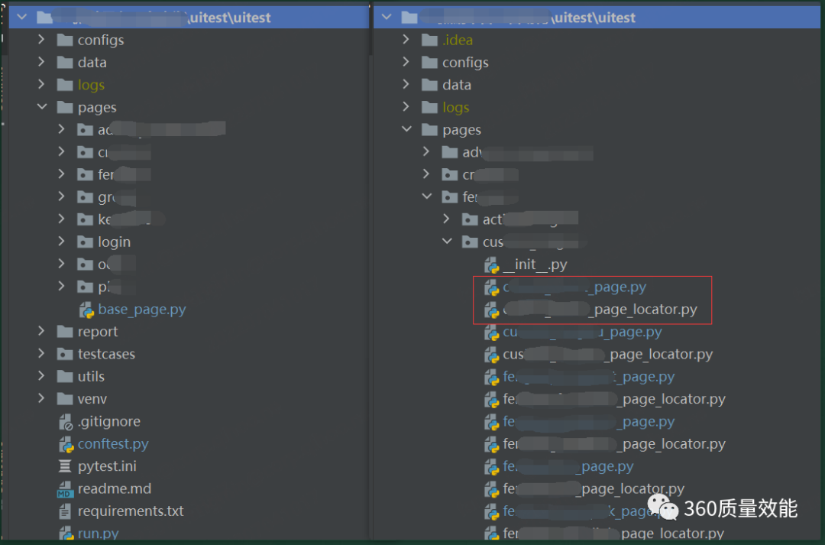Click the conftest.py Python file icon
This screenshot has width=825, height=545.
66,444
